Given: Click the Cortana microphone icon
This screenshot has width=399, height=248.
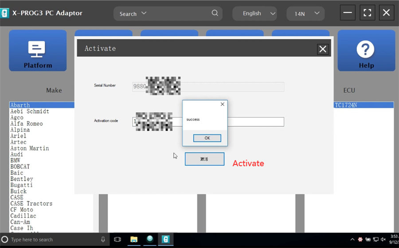Looking at the screenshot, I should pos(103,239).
